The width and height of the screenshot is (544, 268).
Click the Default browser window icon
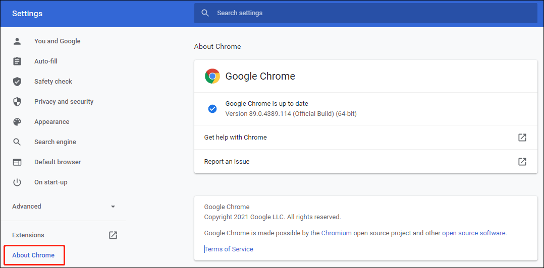[17, 162]
